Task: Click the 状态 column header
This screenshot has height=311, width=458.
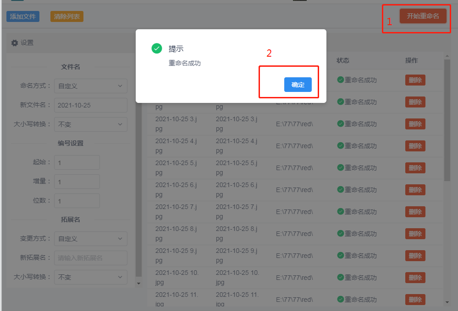Action: pos(343,60)
